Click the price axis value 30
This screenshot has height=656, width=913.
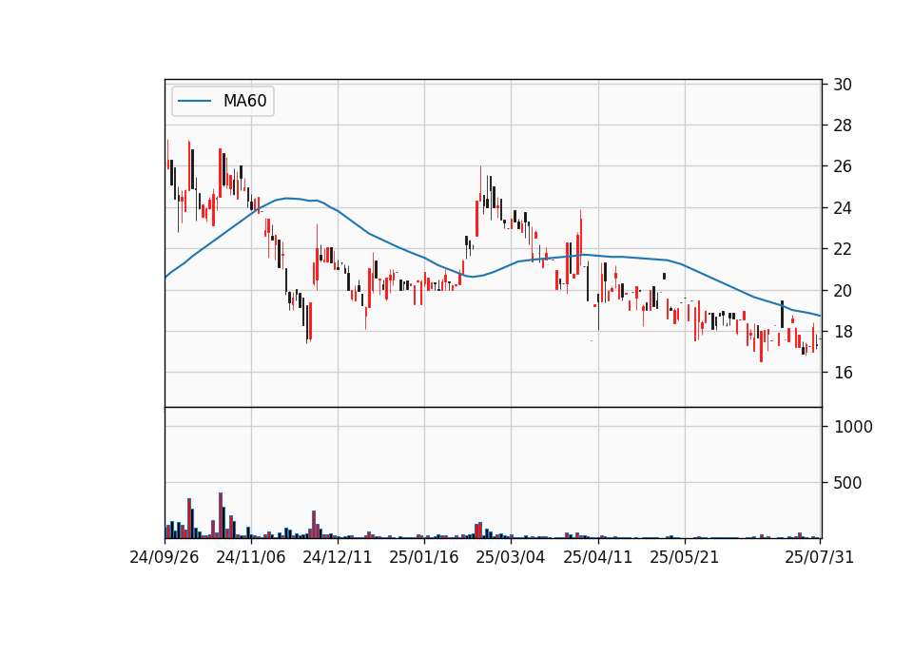tap(843, 85)
